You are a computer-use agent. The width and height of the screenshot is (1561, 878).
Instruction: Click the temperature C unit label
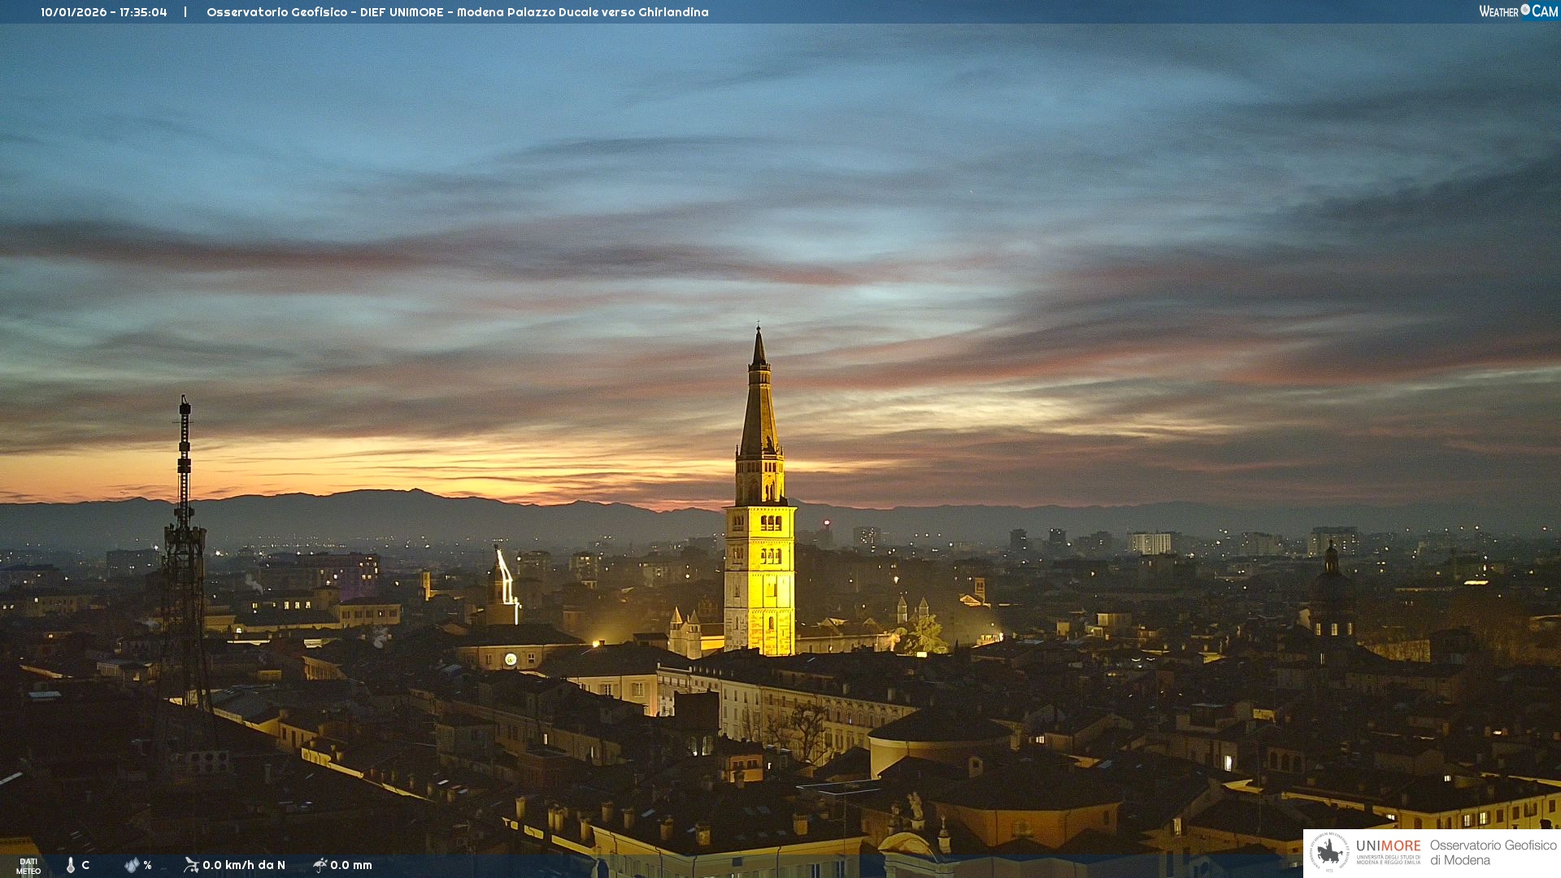pos(85,865)
